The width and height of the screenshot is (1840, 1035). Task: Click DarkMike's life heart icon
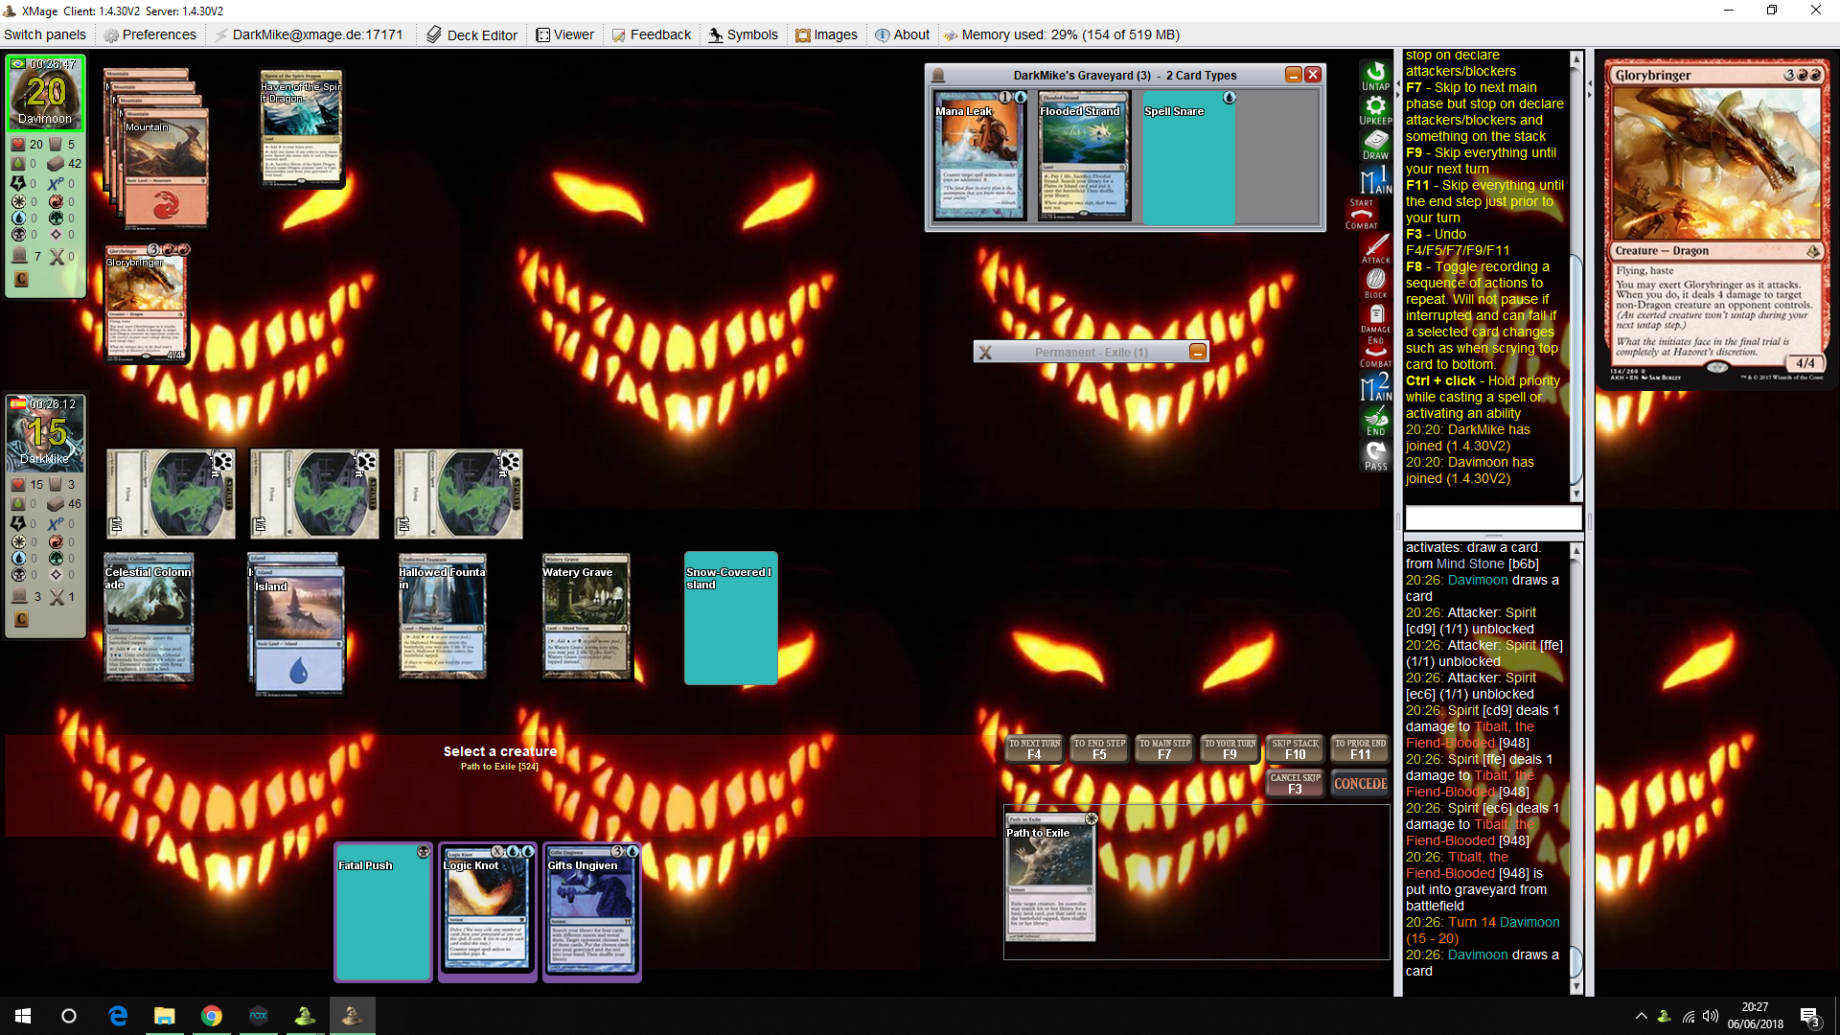[18, 484]
